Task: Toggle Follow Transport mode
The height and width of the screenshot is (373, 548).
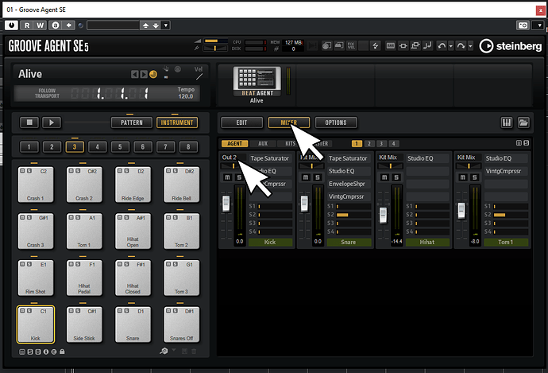Action: tap(47, 93)
